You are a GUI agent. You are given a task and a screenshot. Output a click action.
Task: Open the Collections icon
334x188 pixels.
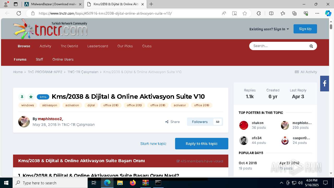click(x=294, y=13)
